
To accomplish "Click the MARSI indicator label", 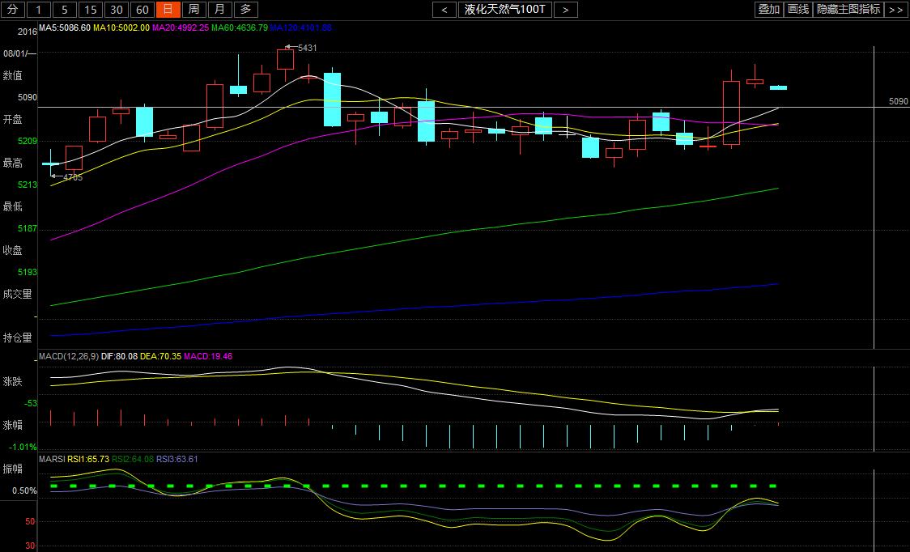I will [x=52, y=459].
